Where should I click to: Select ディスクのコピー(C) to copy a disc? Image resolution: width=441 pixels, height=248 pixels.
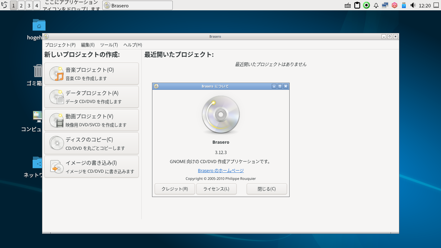click(91, 143)
